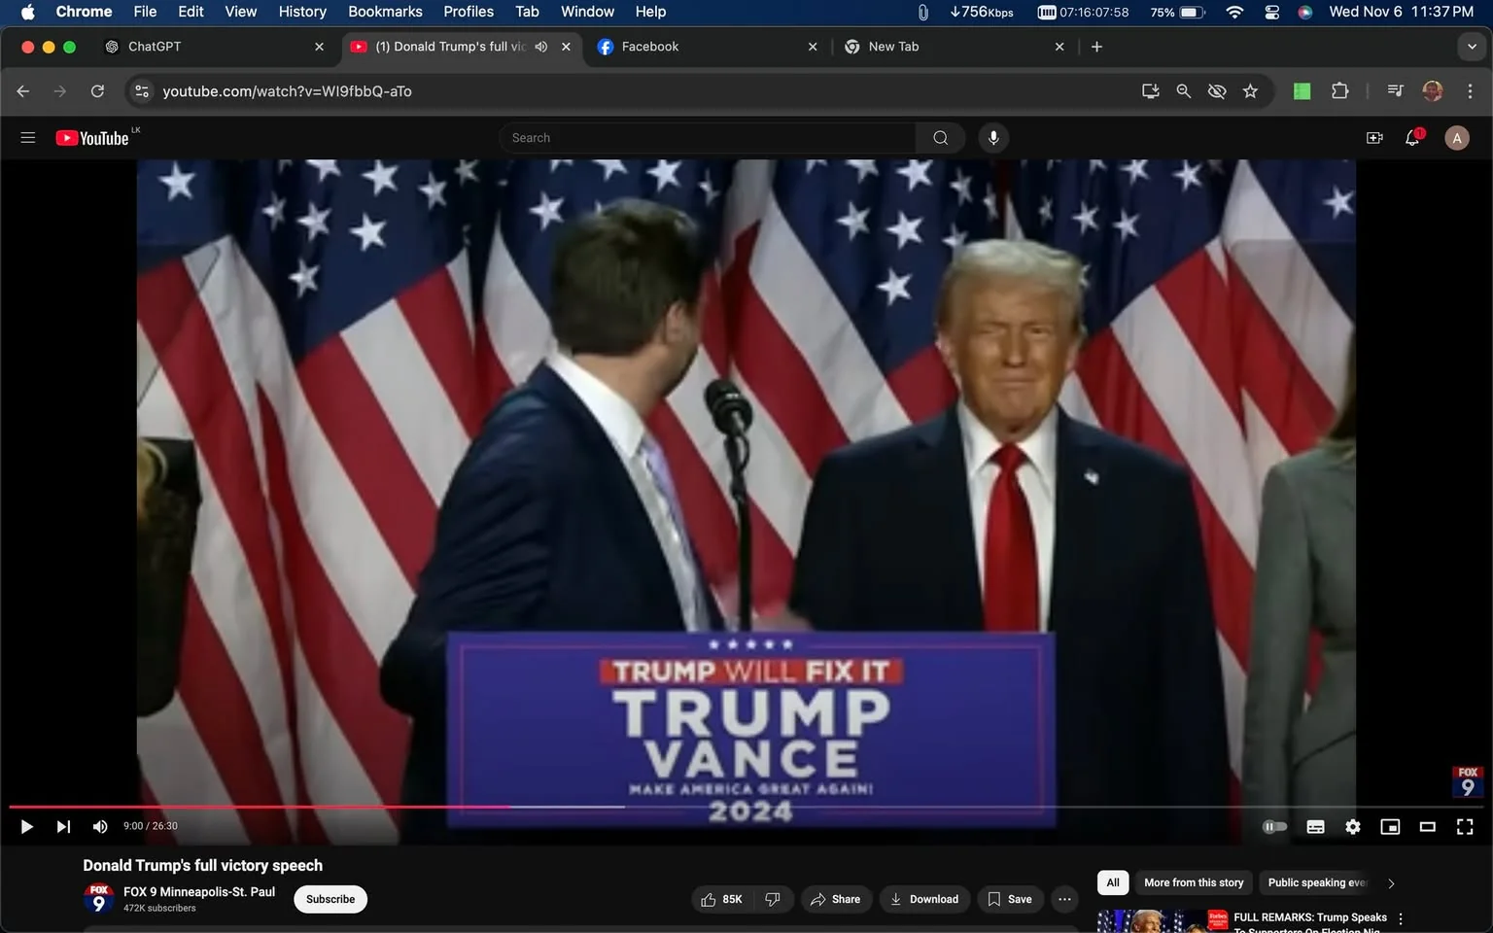Toggle theater mode view

coord(1427,827)
